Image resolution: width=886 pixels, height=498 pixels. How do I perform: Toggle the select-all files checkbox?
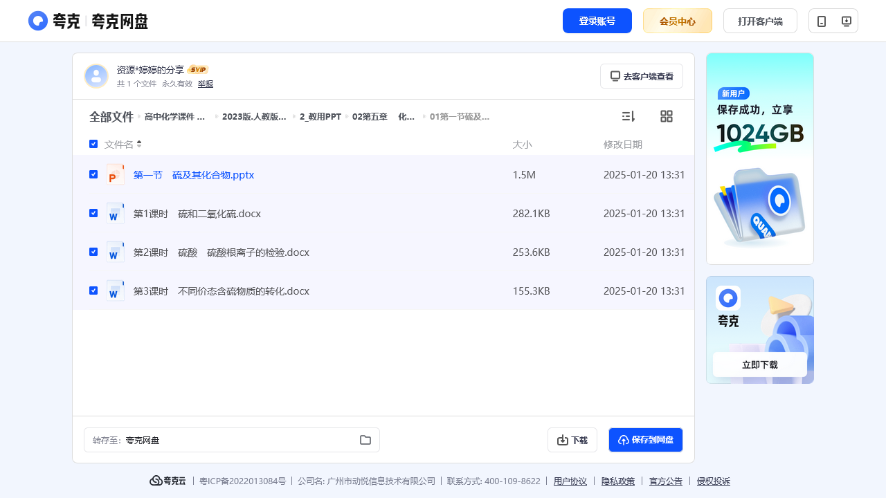(x=93, y=144)
